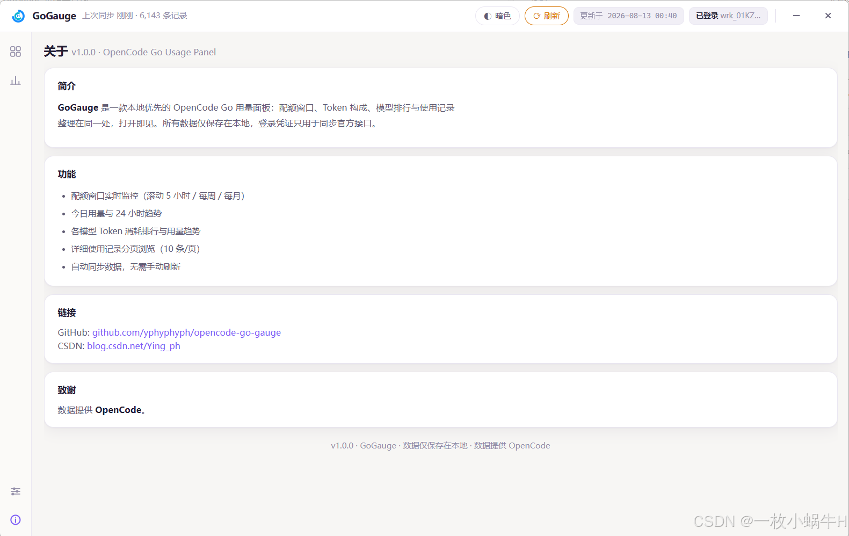Click the 功能 section heading
Screen dimensions: 849x536
pyautogui.click(x=67, y=174)
